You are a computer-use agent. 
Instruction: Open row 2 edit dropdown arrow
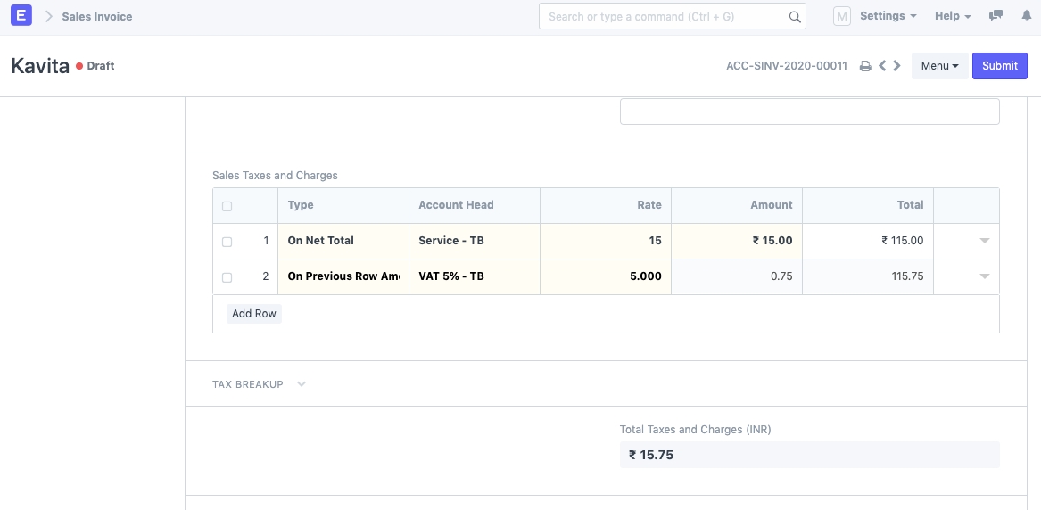pos(985,276)
